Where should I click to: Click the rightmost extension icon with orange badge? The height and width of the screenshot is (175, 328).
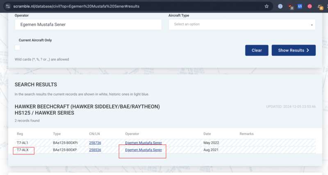[x=320, y=6]
